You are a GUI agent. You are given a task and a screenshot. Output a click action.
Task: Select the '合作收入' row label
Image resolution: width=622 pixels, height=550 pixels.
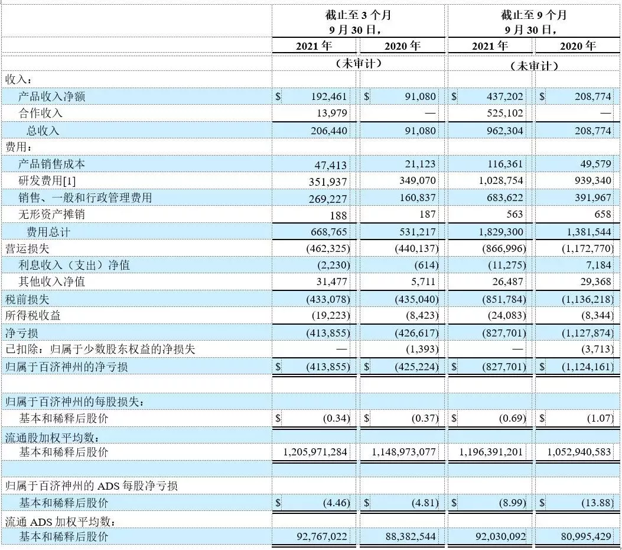[40, 113]
